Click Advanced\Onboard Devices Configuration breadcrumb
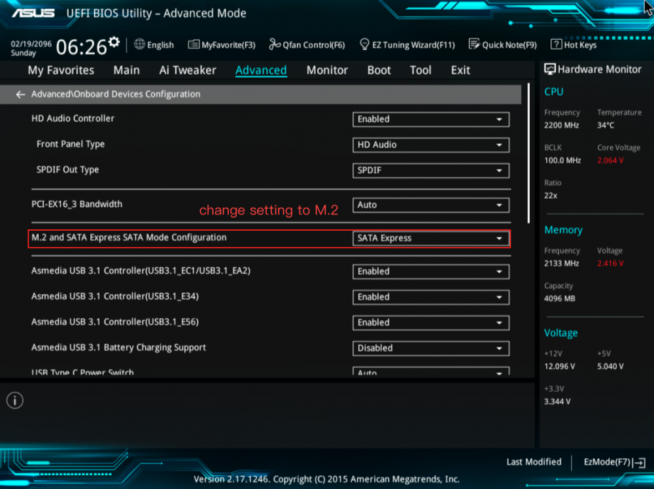This screenshot has width=654, height=489. (116, 94)
